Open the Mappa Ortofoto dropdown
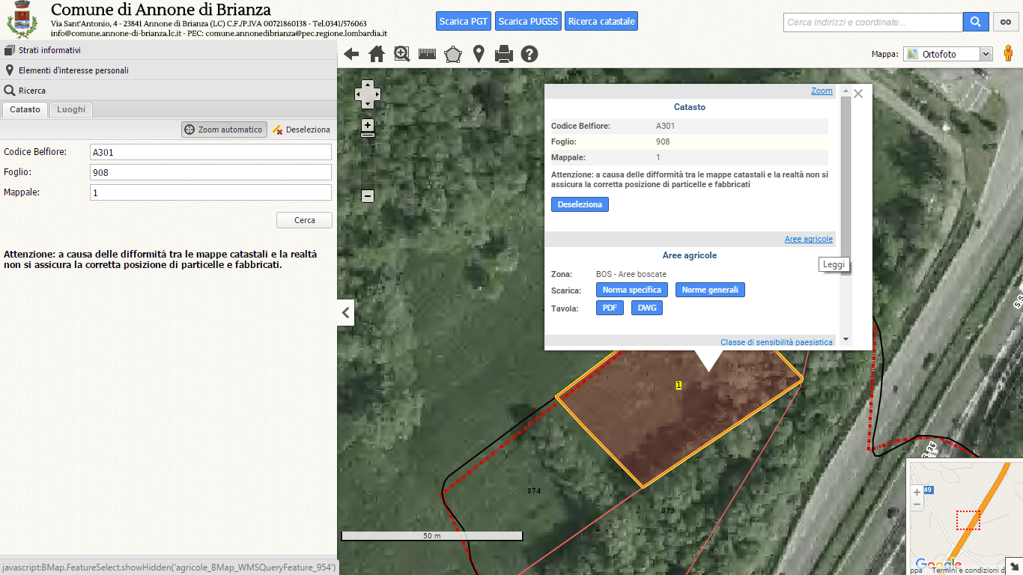The image size is (1023, 575). tap(948, 54)
